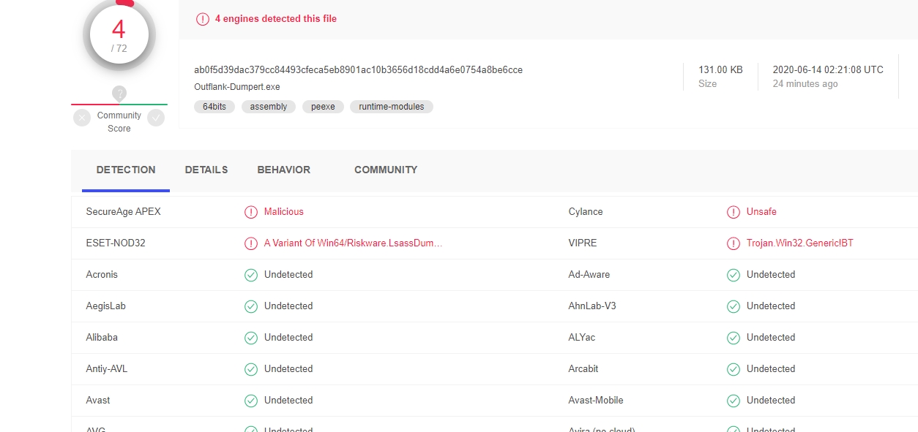Click the '64bits' tag
Screen dimensions: 918x432
click(x=214, y=107)
